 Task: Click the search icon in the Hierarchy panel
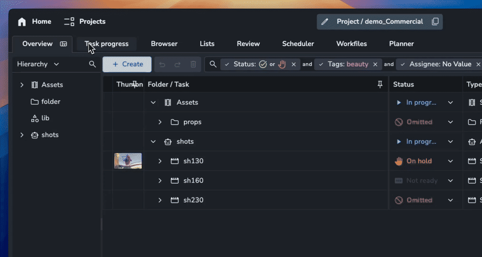coord(92,64)
